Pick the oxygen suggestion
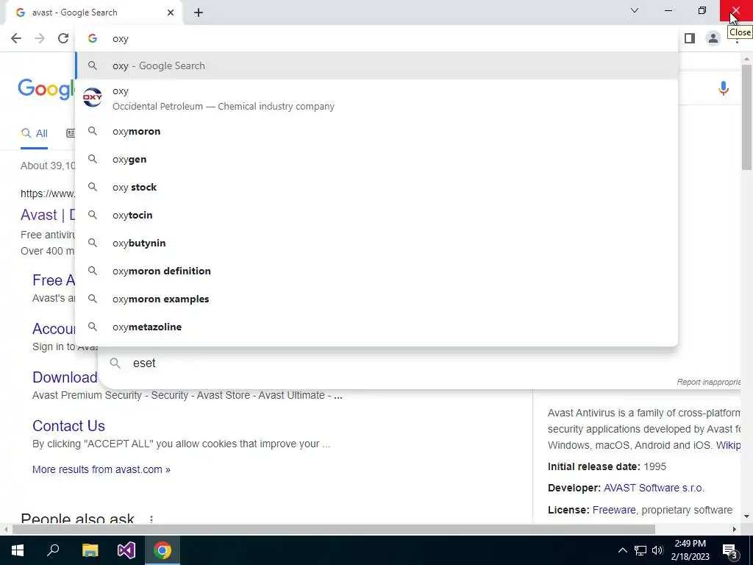Image resolution: width=753 pixels, height=565 pixels. pos(376,159)
